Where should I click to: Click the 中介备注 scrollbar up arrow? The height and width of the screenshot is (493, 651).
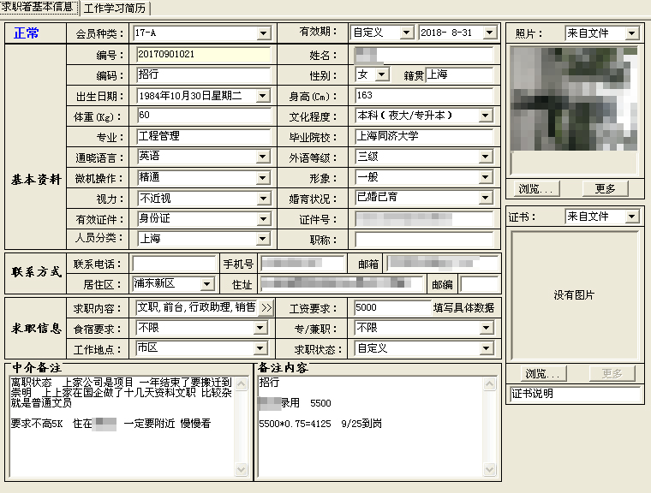[x=242, y=383]
